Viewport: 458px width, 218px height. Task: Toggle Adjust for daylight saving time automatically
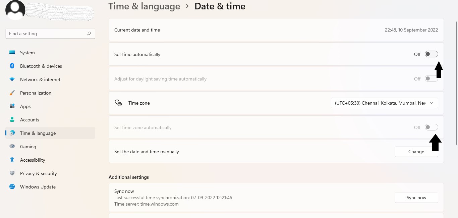[431, 79]
